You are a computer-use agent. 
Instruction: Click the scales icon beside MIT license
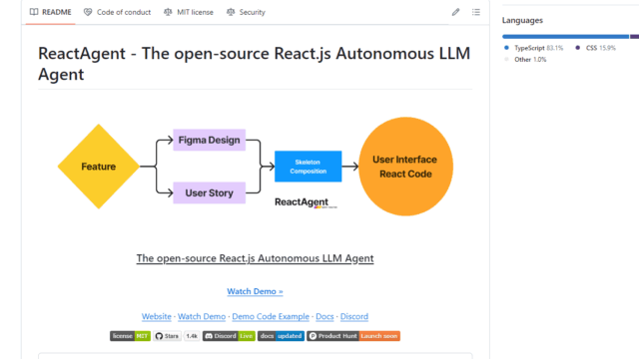coord(168,12)
